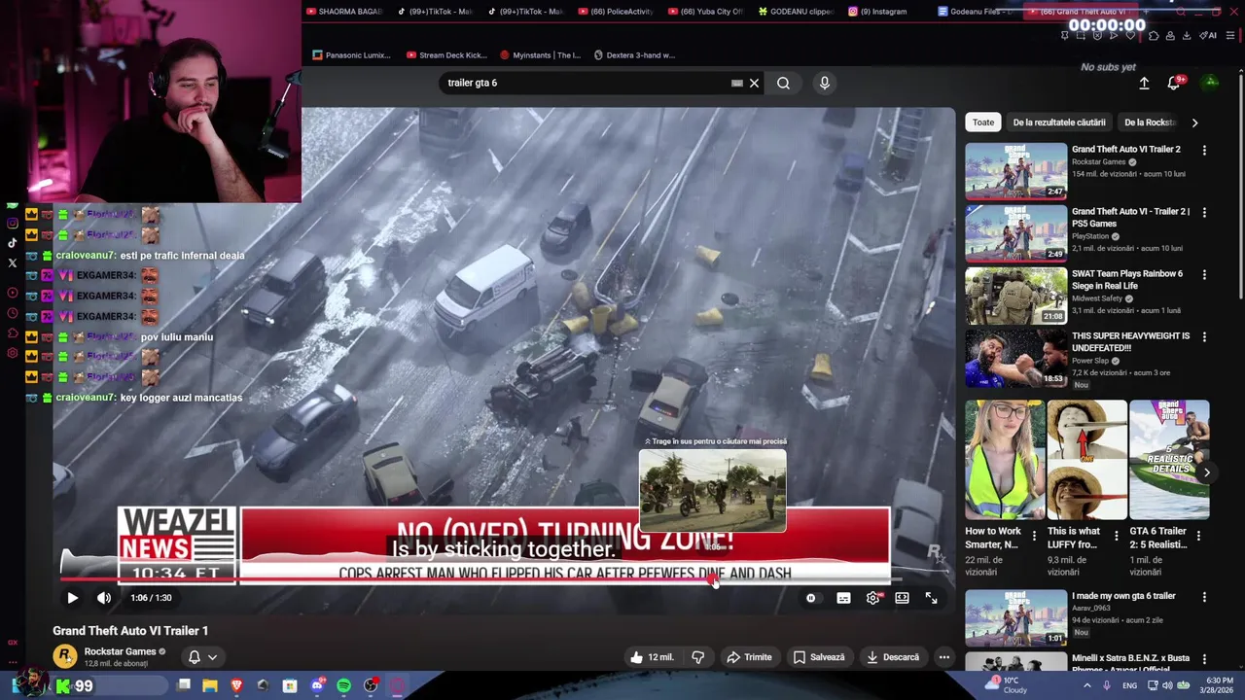Open browser extensions puzzle icon
The width and height of the screenshot is (1245, 700).
pyautogui.click(x=1154, y=36)
